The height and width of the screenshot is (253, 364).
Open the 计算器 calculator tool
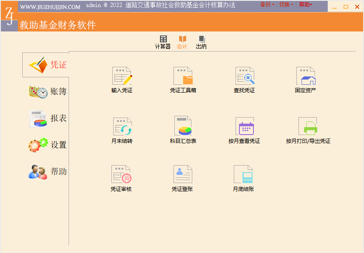[x=163, y=42]
